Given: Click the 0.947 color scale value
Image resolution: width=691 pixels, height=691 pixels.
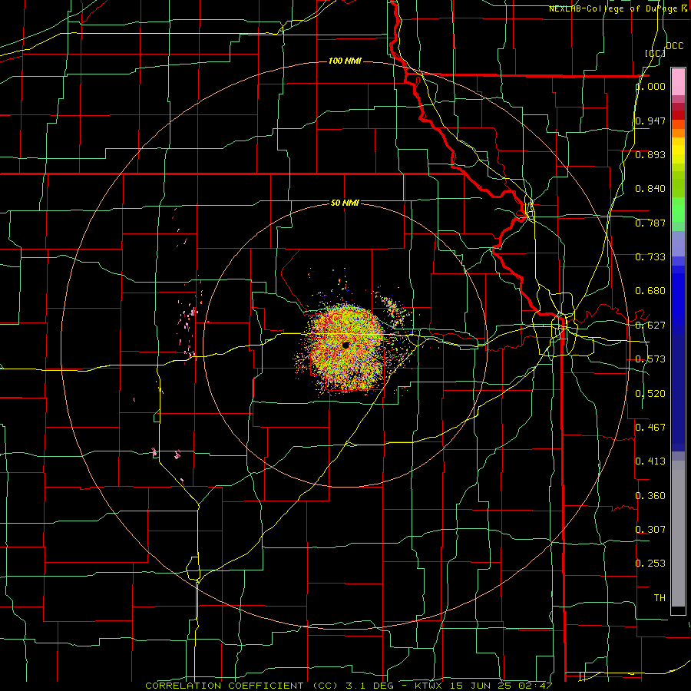Looking at the screenshot, I should [650, 121].
